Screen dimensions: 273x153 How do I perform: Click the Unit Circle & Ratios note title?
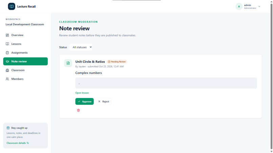coord(90,62)
